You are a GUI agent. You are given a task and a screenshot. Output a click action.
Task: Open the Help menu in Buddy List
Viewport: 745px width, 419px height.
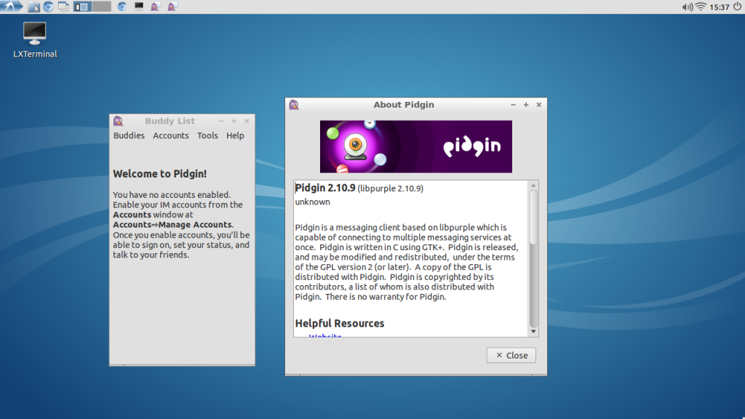point(235,135)
